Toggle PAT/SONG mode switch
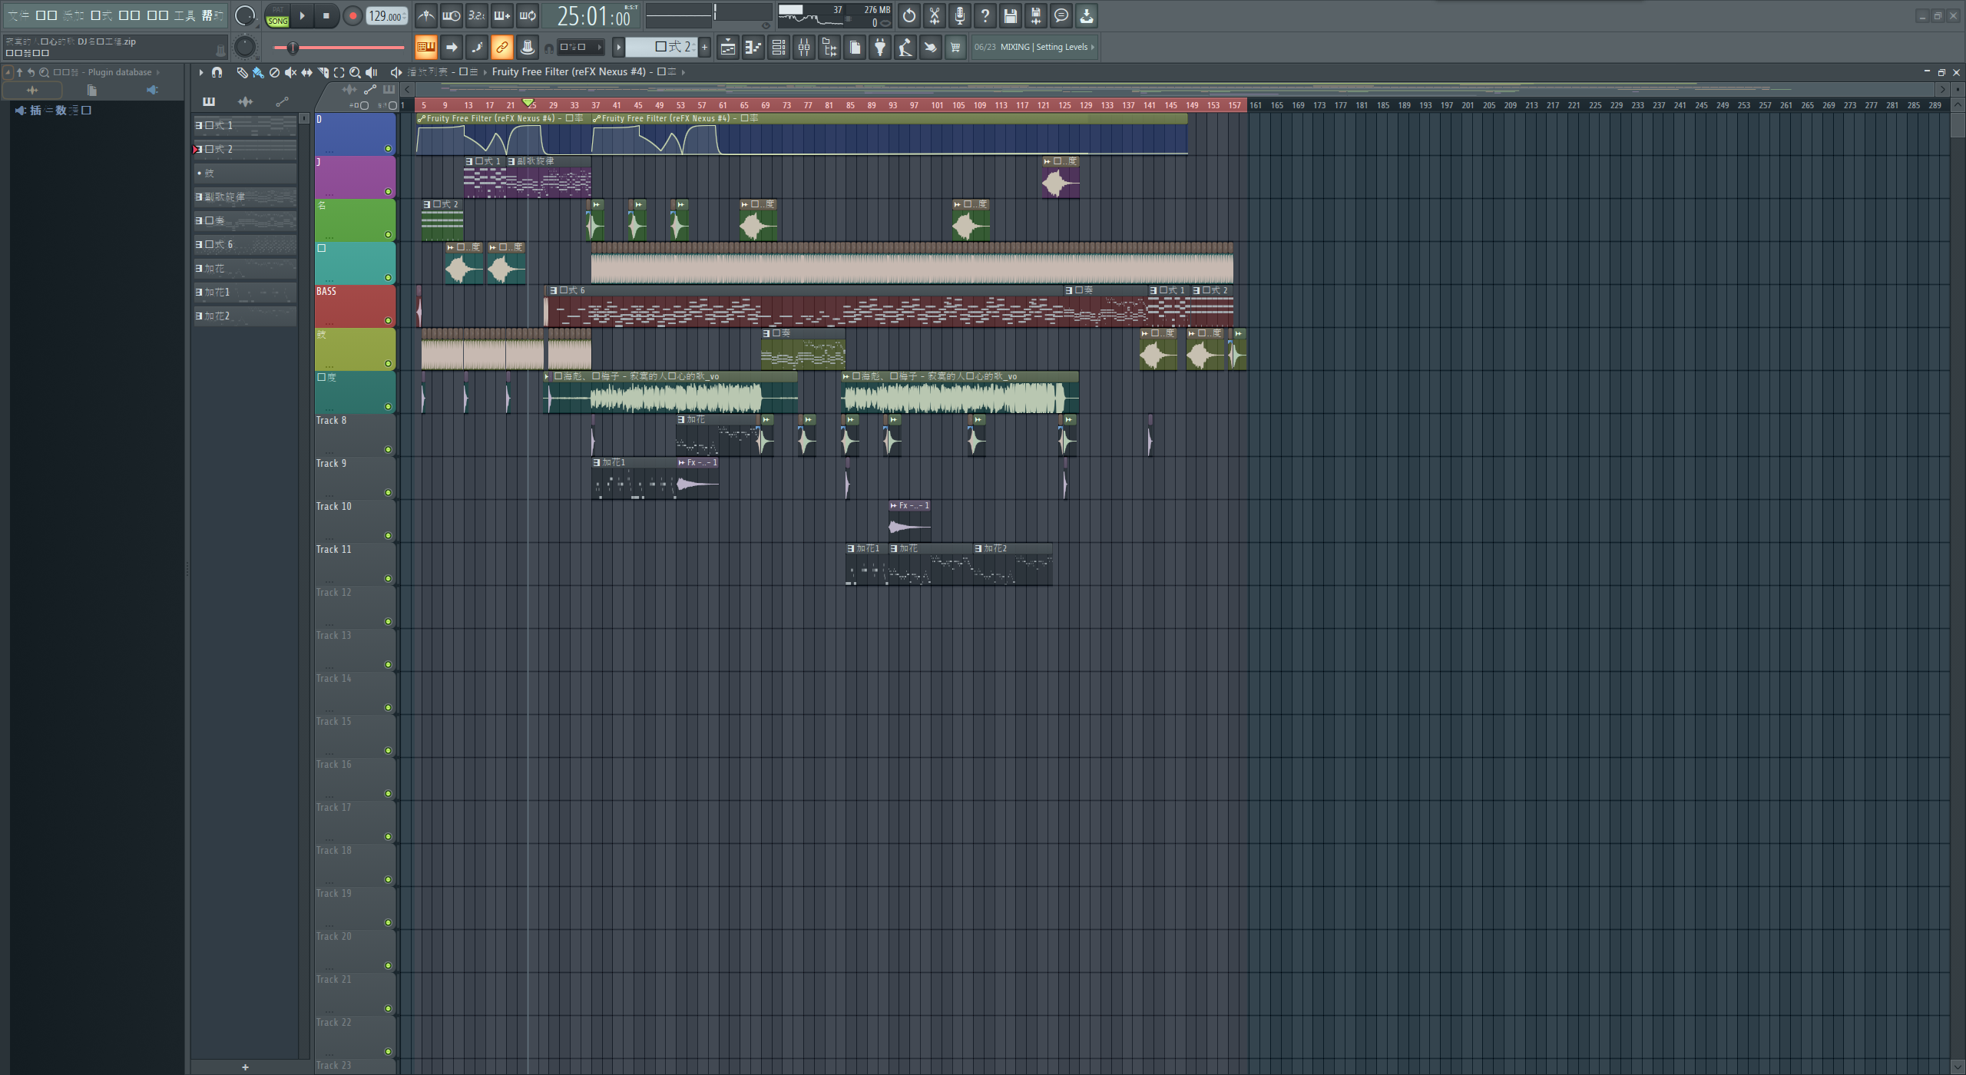This screenshot has width=1966, height=1075. [x=277, y=15]
